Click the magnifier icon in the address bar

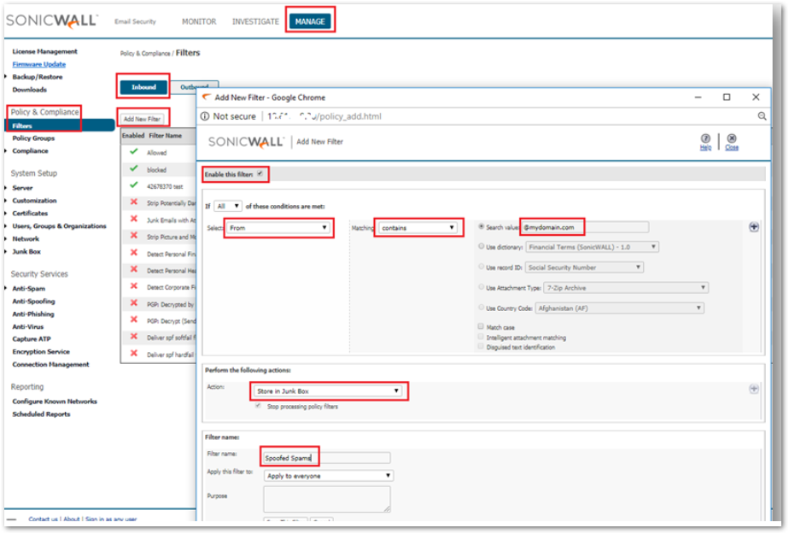click(x=762, y=116)
